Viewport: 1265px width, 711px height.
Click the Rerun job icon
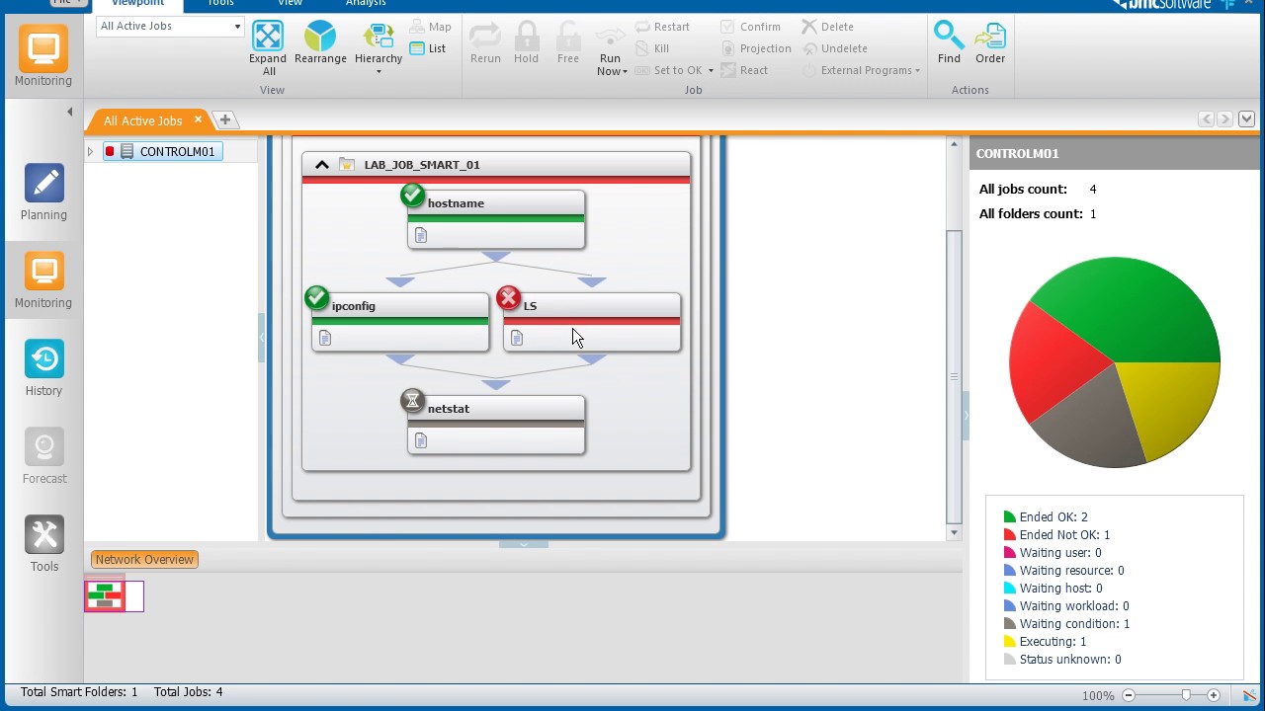485,38
